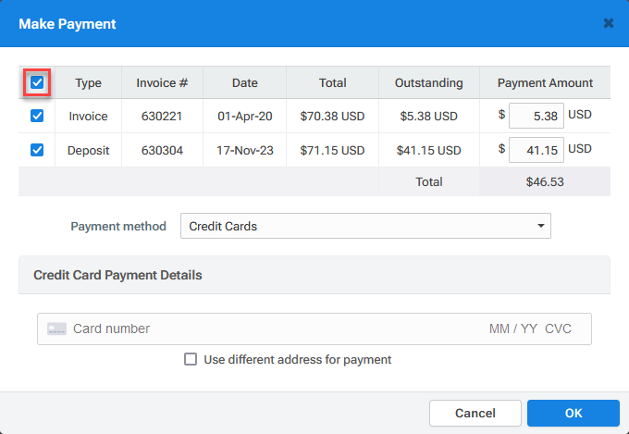This screenshot has height=434, width=629.
Task: Click the Date column header
Action: 245,83
